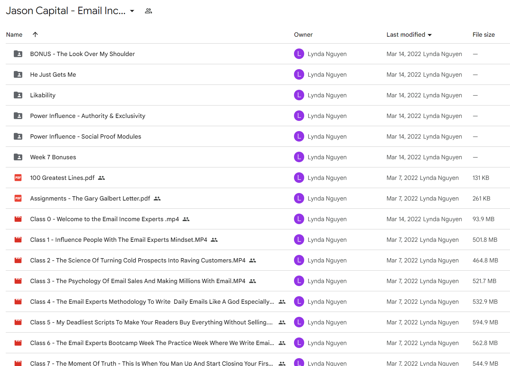510x366 pixels.
Task: Click the BONUS Look Over My Shoulder folder icon
Action: [x=18, y=54]
